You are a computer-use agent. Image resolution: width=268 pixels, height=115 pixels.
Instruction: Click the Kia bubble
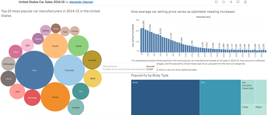point(81,91)
